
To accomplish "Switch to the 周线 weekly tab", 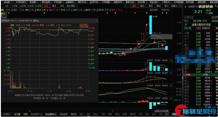I will point(54,6).
